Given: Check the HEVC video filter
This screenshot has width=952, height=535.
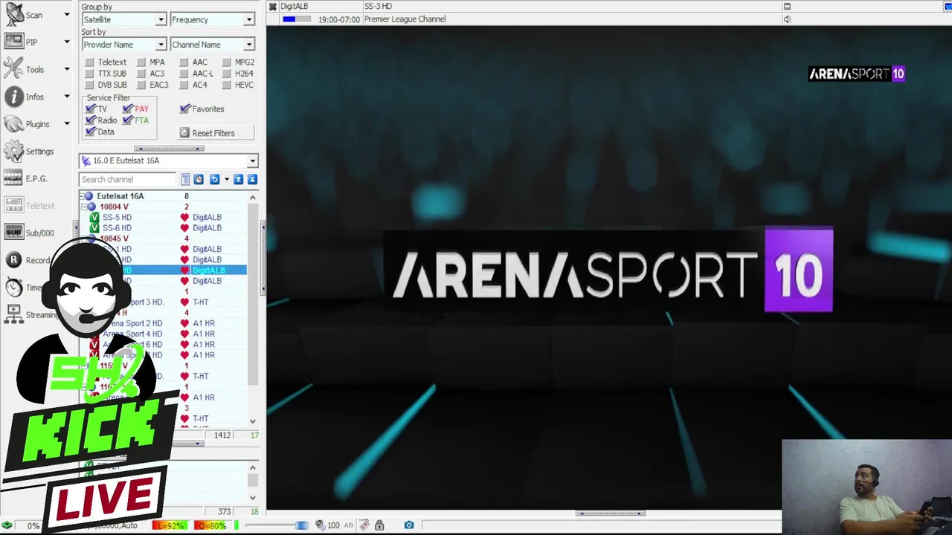Looking at the screenshot, I should (x=226, y=85).
